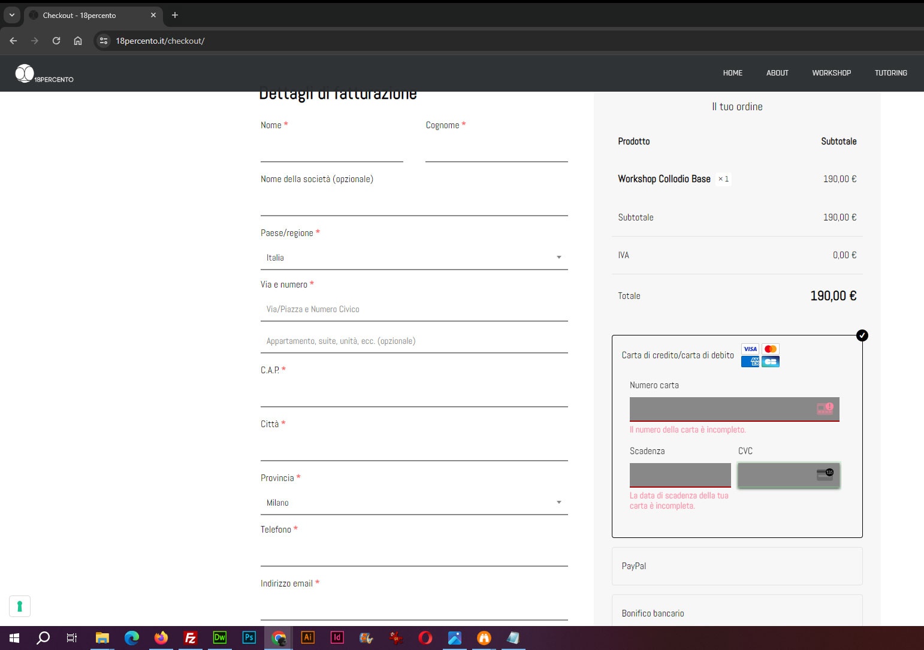This screenshot has height=650, width=924.
Task: Click the Scadenza expiry date field
Action: click(x=680, y=475)
